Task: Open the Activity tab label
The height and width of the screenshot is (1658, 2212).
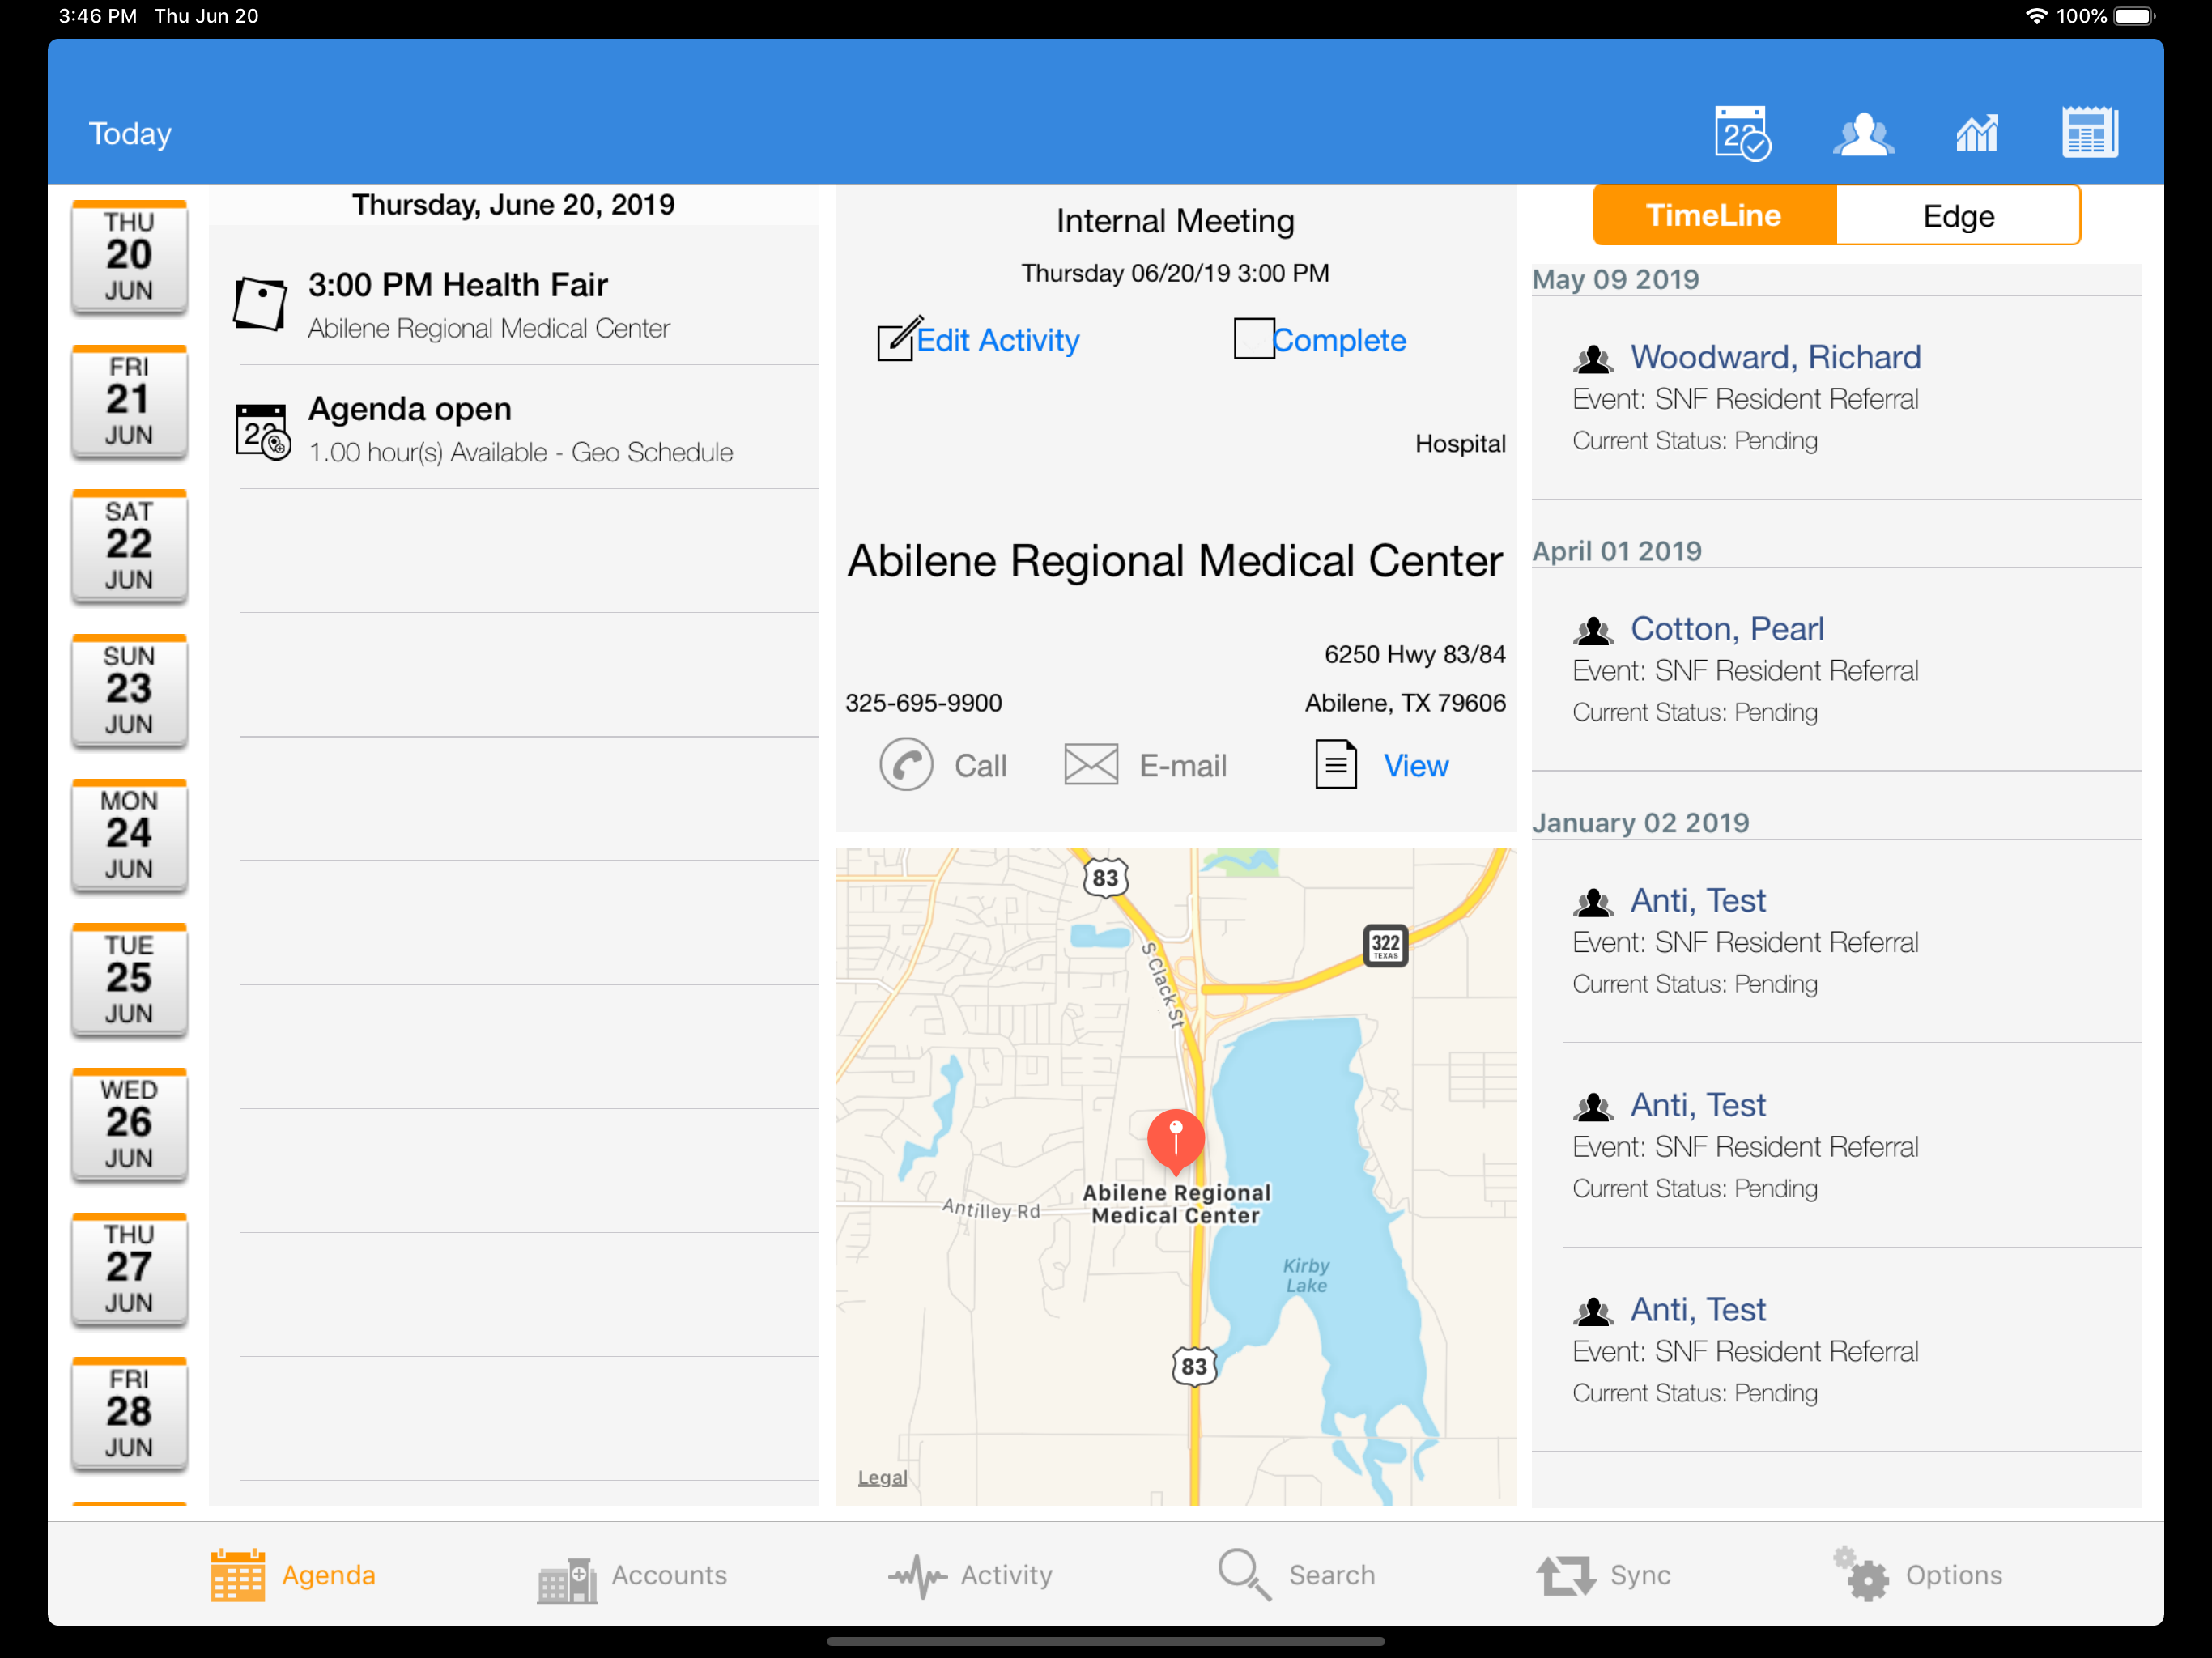Action: [x=1006, y=1575]
